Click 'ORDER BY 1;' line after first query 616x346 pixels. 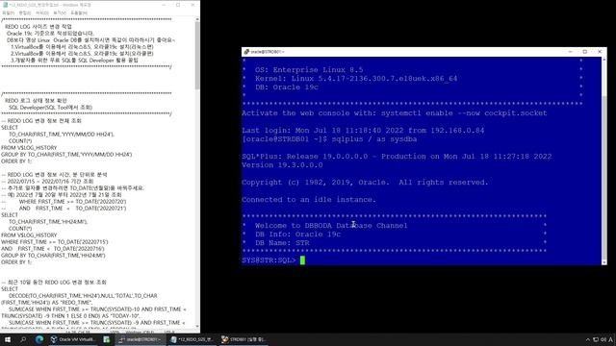16,161
